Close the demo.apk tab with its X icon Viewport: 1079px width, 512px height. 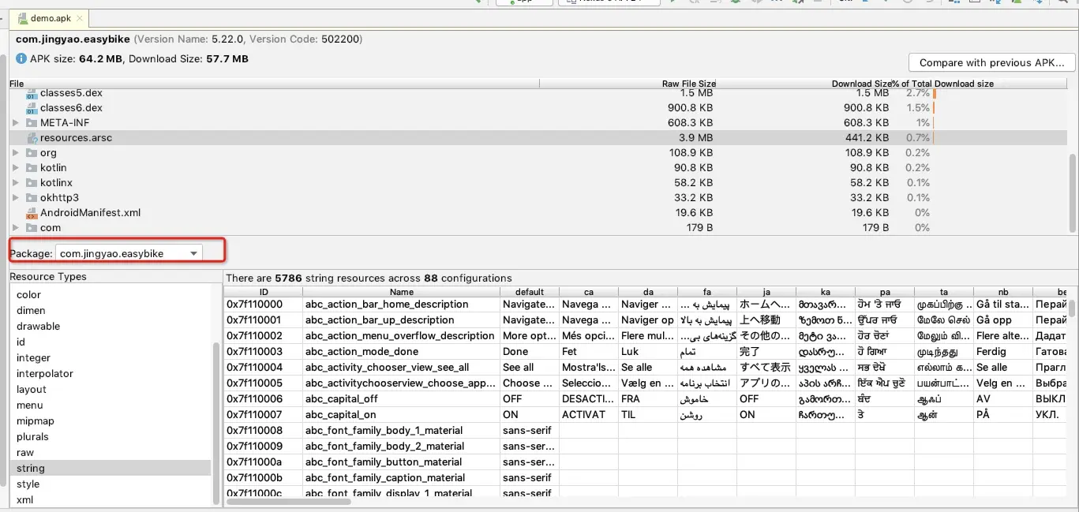click(x=80, y=18)
